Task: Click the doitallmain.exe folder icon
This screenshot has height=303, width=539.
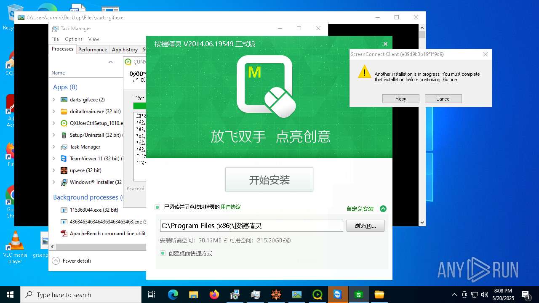Action: pyautogui.click(x=64, y=112)
